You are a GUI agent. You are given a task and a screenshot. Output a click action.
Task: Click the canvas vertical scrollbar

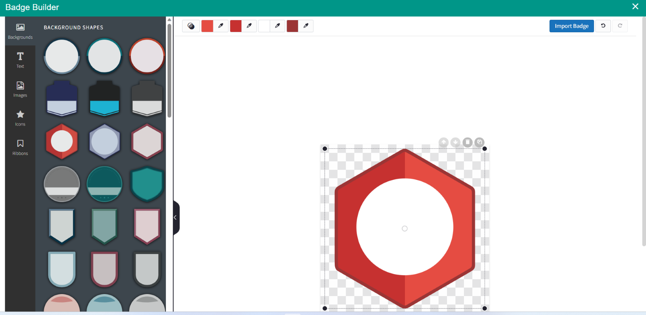(644, 131)
